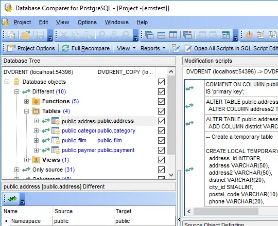Collapse the Database objects tree node
278x226 pixels.
point(7,82)
